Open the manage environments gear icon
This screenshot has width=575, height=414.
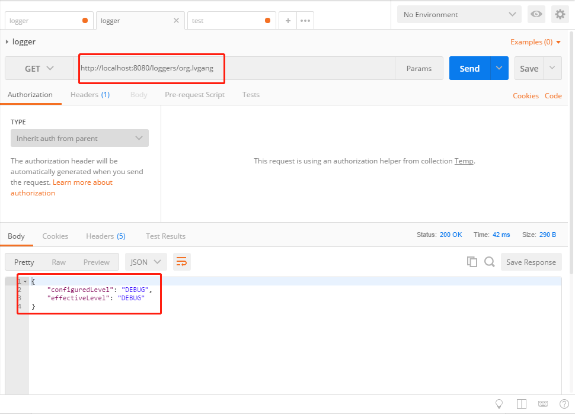(560, 14)
